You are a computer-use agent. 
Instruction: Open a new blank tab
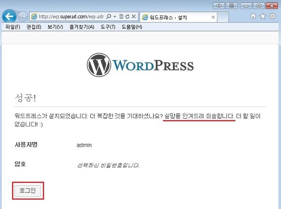pyautogui.click(x=222, y=17)
